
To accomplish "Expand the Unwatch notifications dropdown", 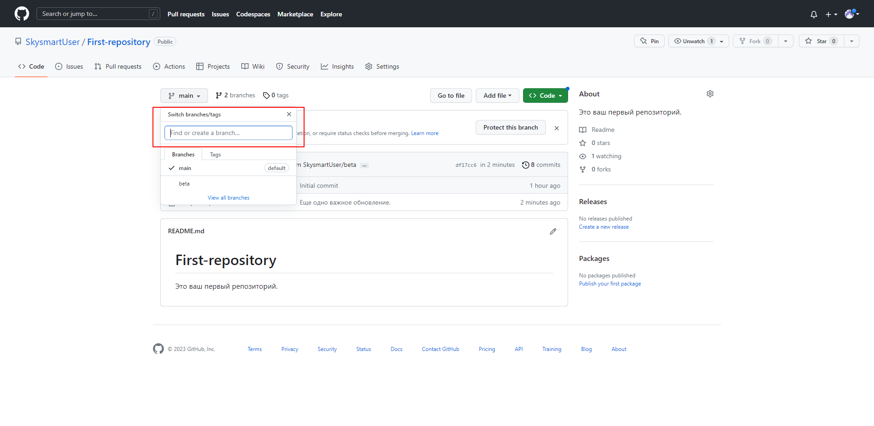I will click(x=698, y=41).
